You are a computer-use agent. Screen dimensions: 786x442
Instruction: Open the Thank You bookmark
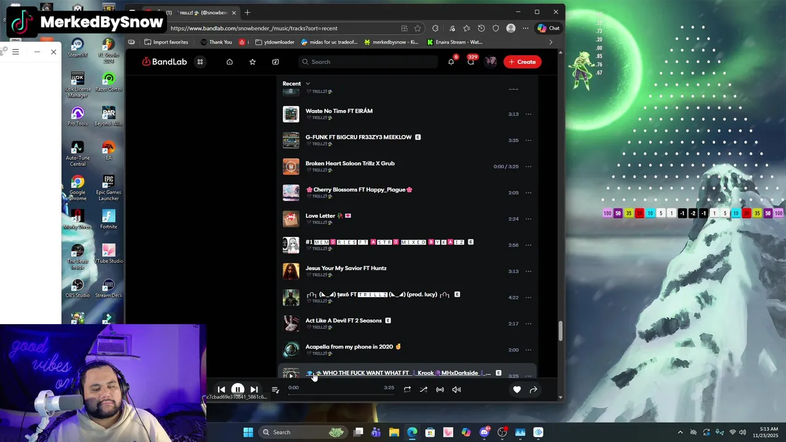tap(216, 42)
